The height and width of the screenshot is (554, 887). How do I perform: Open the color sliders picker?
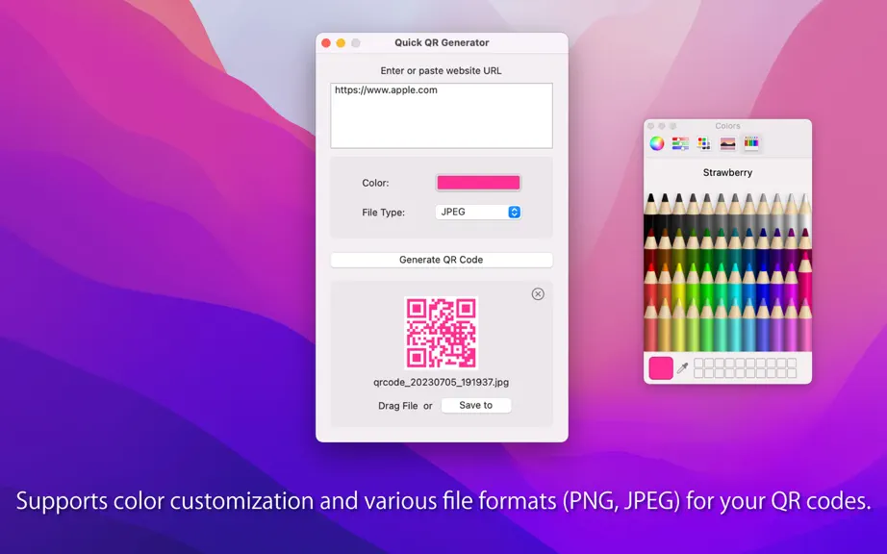(680, 143)
